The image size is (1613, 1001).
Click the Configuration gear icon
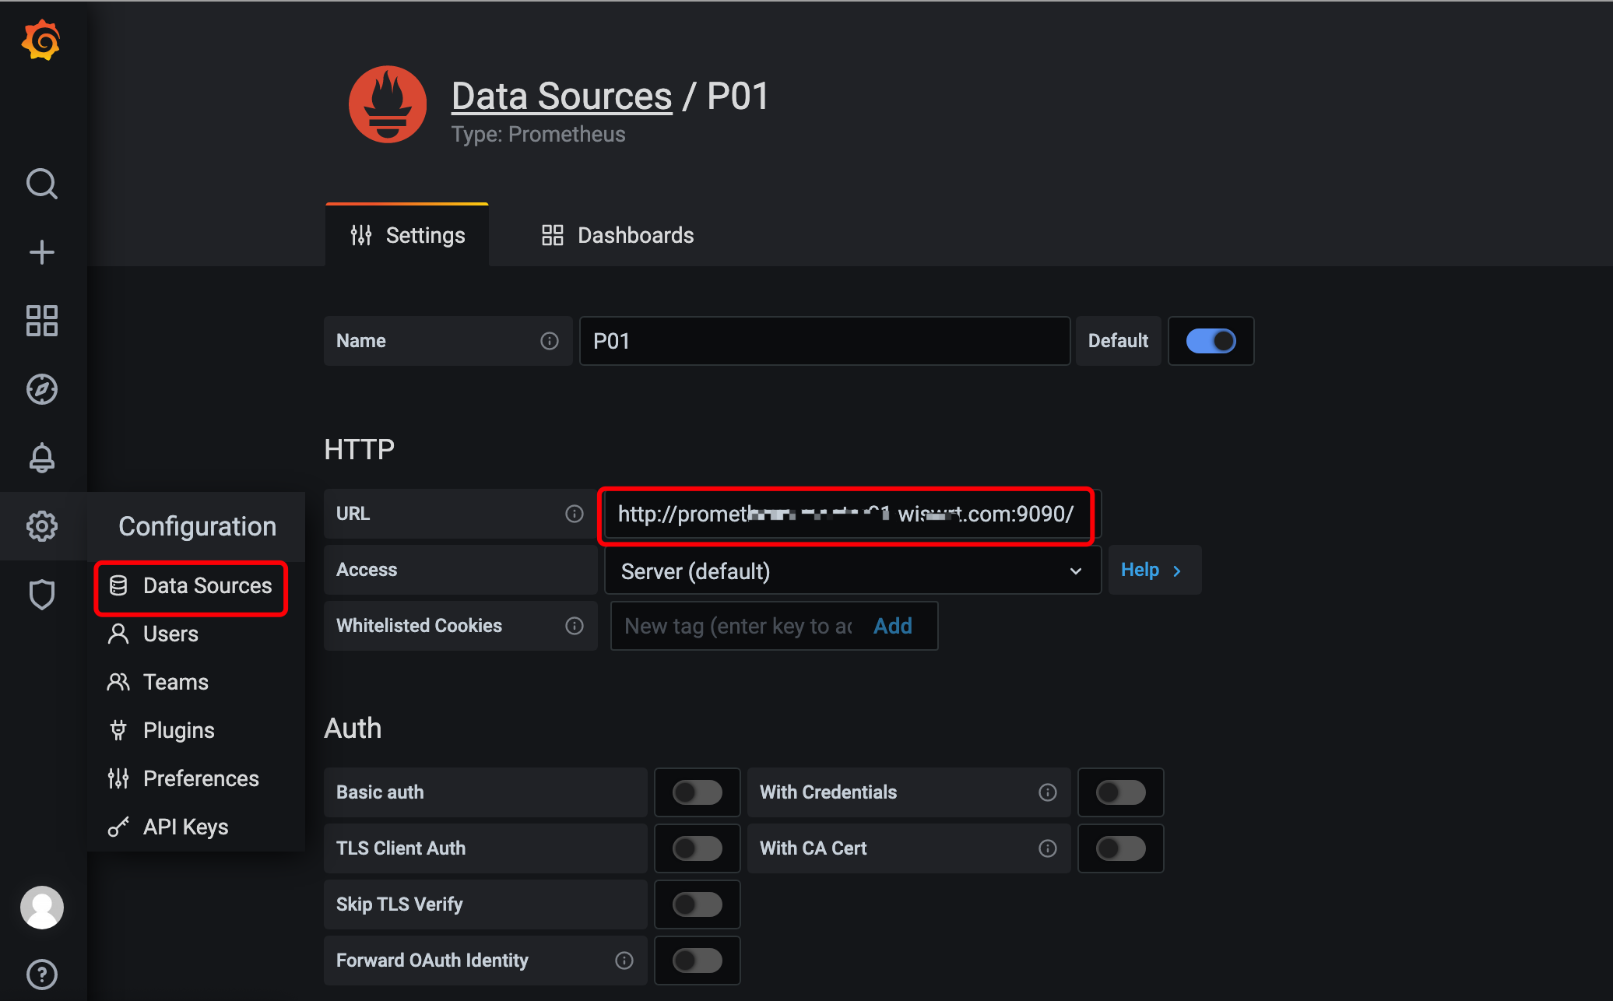(41, 526)
